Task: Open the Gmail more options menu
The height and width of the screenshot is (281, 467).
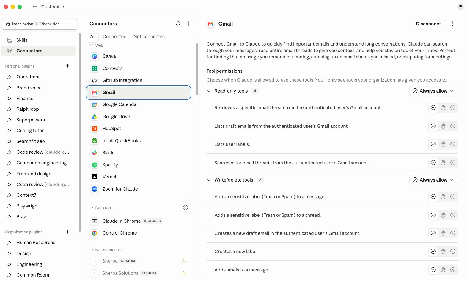Action: (x=452, y=24)
